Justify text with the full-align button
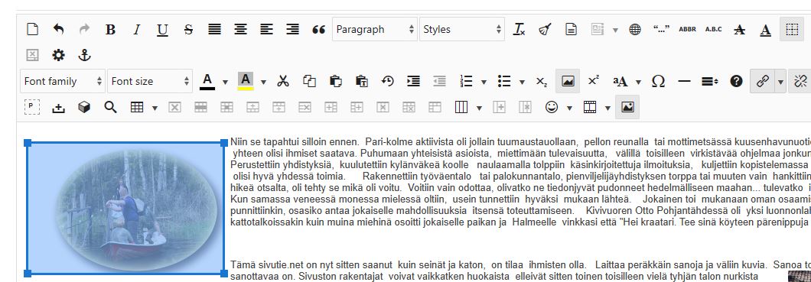This screenshot has width=811, height=282. pyautogui.click(x=215, y=30)
